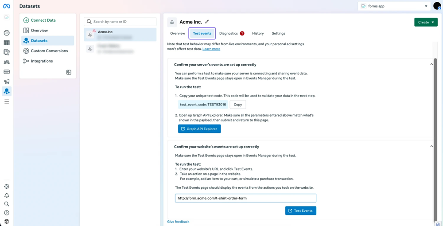The image size is (443, 226).
Task: Open the ads megaphone icon
Action: click(x=7, y=82)
